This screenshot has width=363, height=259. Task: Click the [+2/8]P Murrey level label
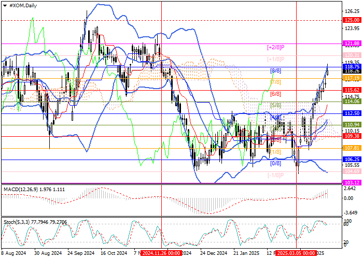pos(276,47)
